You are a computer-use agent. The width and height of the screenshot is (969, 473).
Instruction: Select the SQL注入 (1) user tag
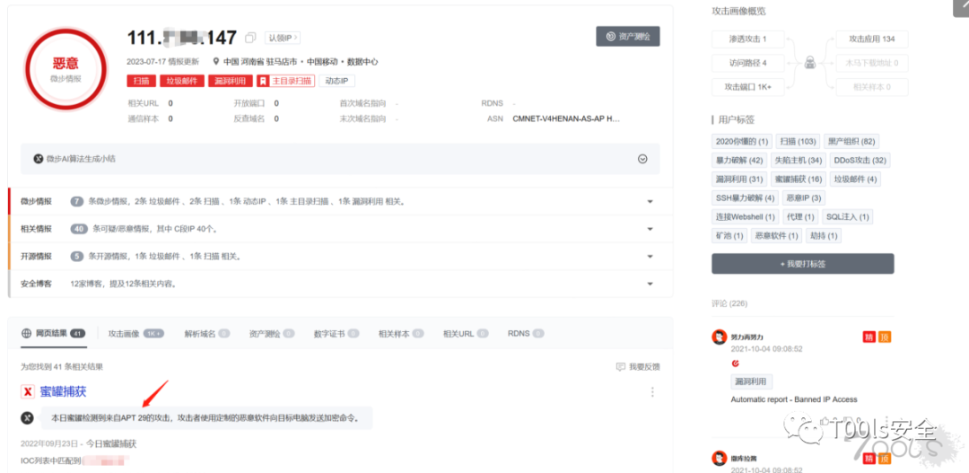click(847, 217)
